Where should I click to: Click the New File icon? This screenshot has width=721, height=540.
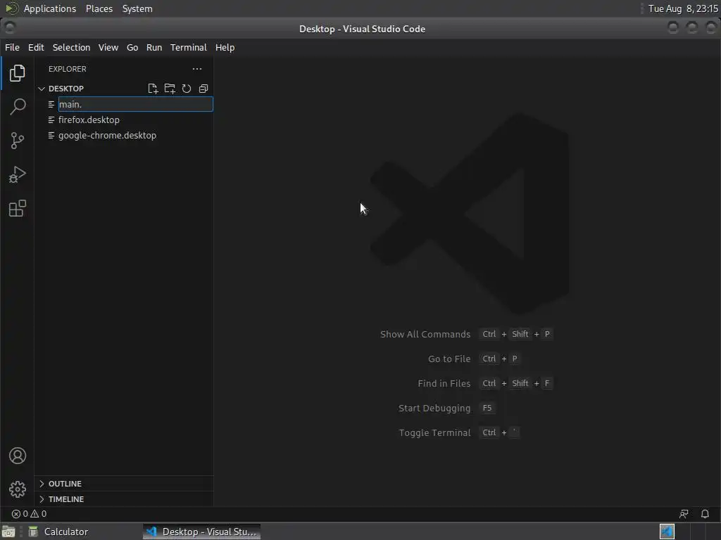[x=153, y=89]
